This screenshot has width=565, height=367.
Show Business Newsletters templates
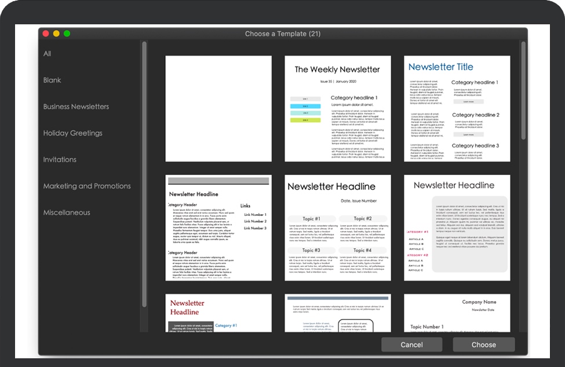(76, 107)
